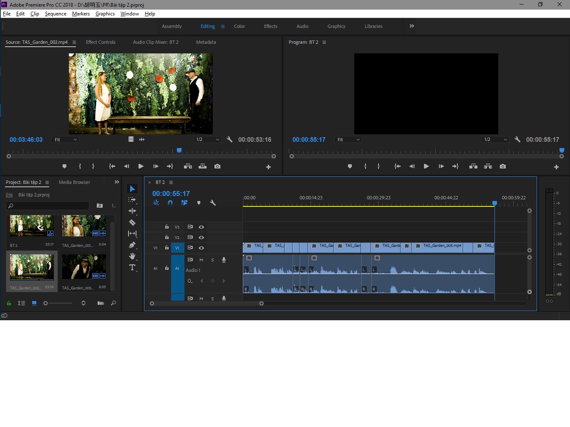This screenshot has width=570, height=427.
Task: Toggle lock on V3 track
Action: point(167,227)
